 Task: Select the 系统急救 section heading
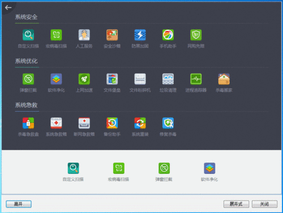26,105
